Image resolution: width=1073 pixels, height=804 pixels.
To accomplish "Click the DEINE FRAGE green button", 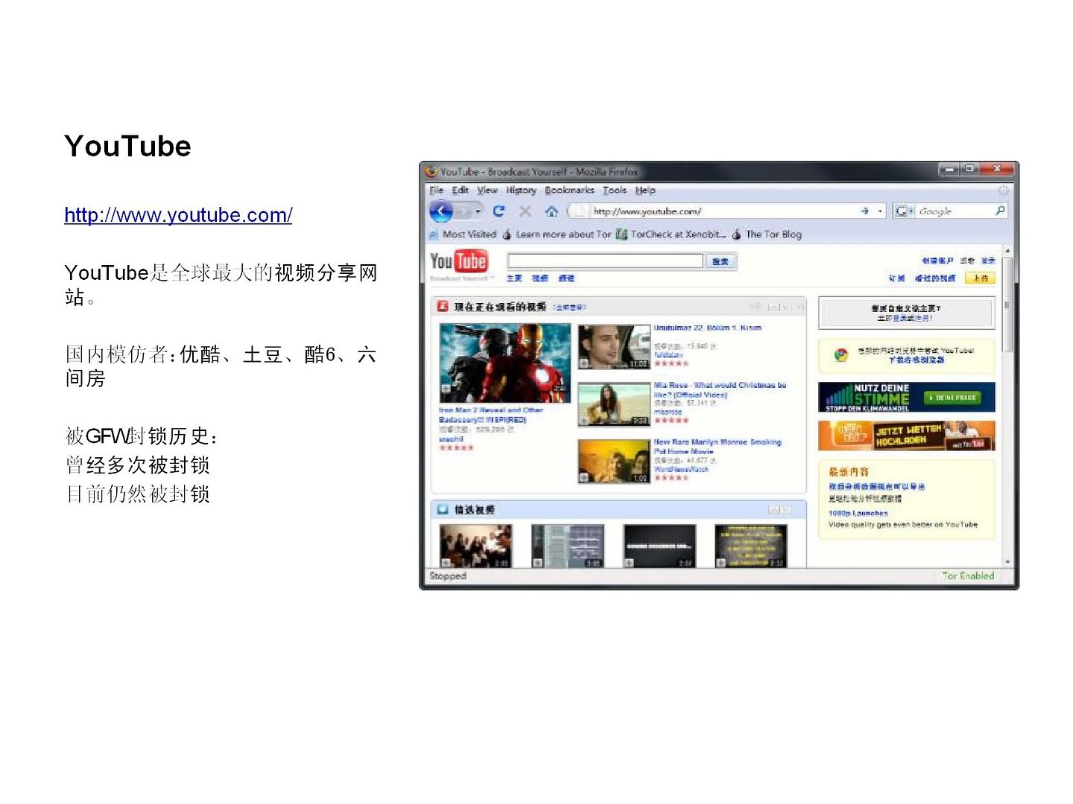I will pyautogui.click(x=951, y=398).
